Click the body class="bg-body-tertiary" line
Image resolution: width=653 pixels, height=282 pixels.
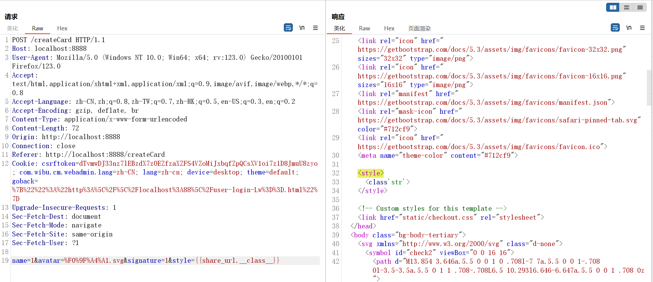pos(408,235)
